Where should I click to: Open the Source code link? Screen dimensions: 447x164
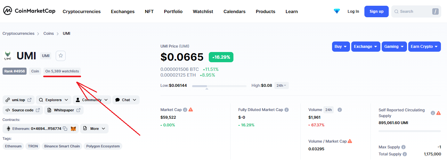click(x=23, y=110)
